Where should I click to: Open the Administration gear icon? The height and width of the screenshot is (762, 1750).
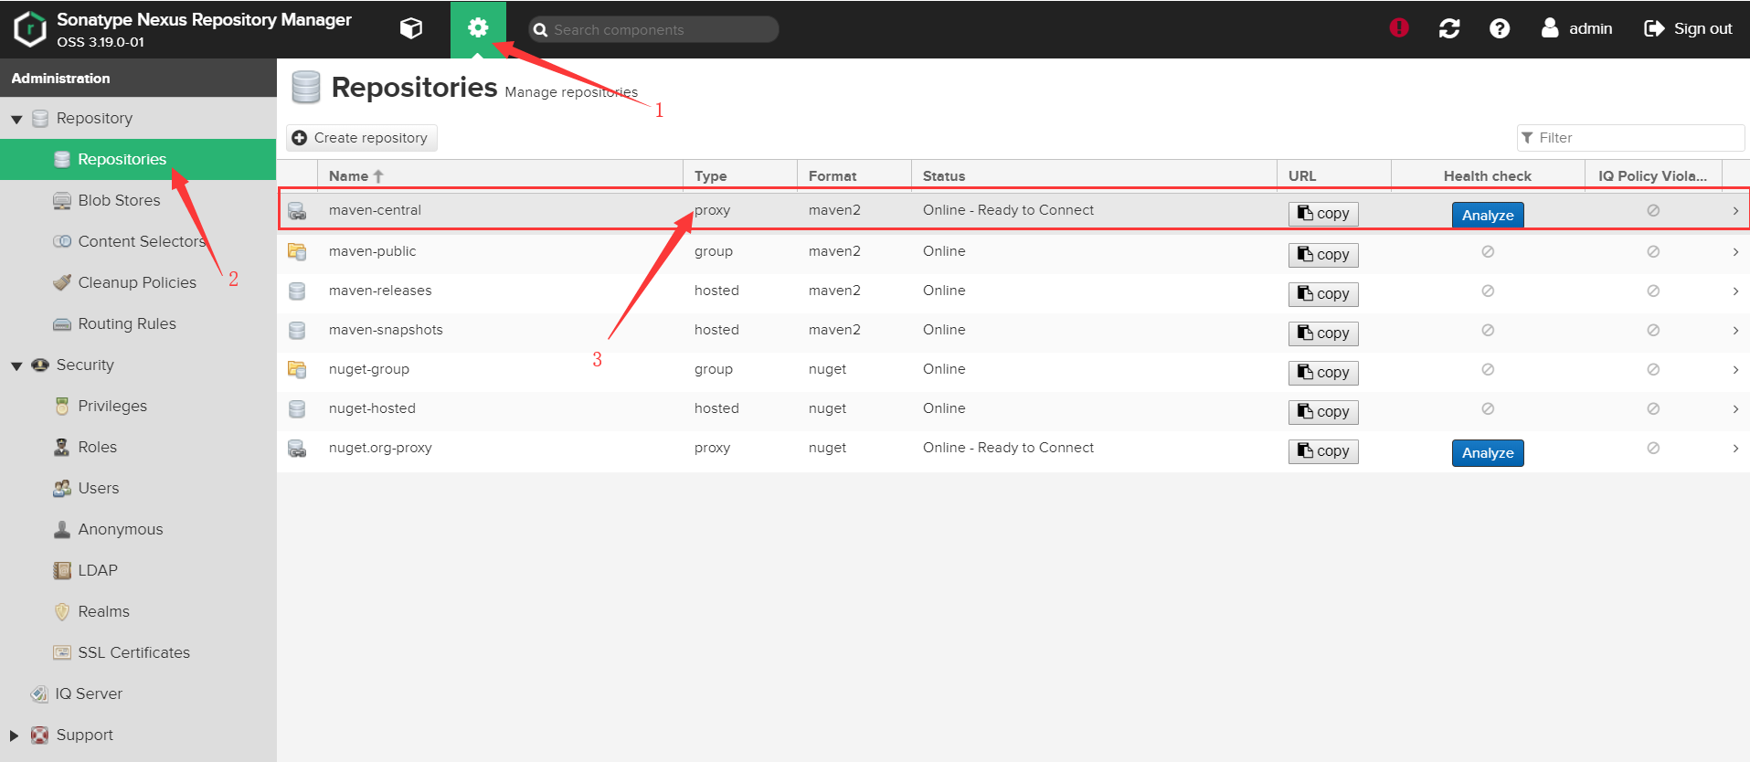(478, 28)
